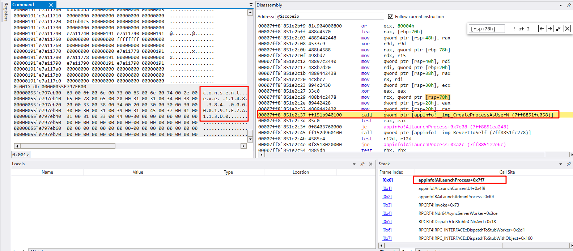
Task: Open stack frame [0x7] link
Action: (x=387, y=238)
